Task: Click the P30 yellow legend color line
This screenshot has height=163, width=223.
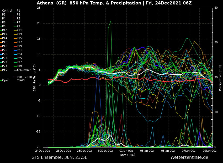Action: click(x=1, y=70)
